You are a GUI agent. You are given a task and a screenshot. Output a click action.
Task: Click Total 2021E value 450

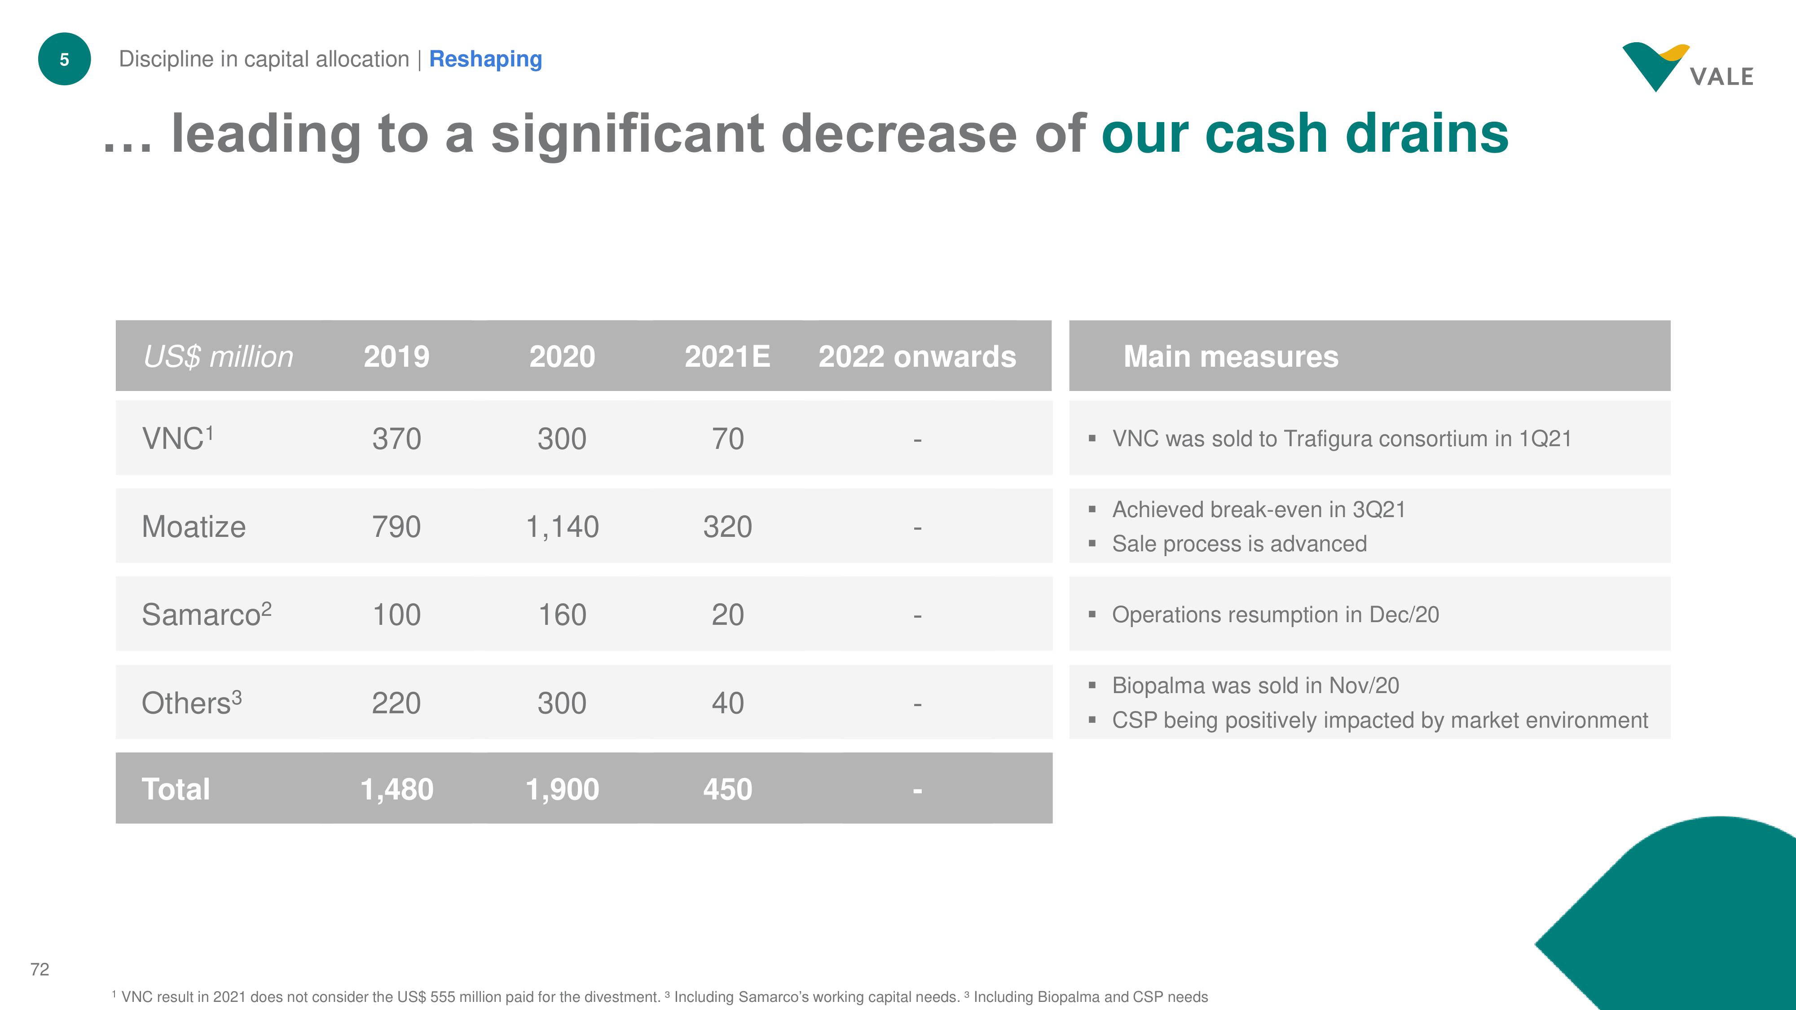point(728,790)
